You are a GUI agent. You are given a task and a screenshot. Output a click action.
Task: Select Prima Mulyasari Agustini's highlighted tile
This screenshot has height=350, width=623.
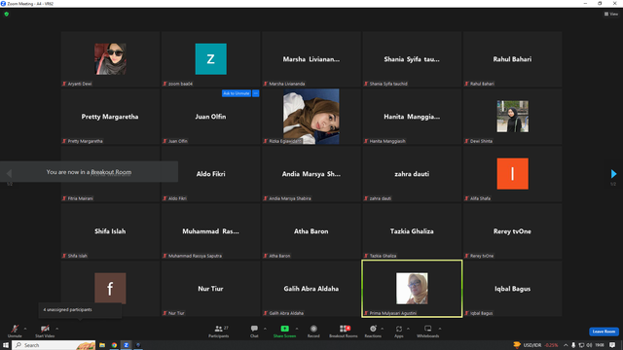point(412,289)
